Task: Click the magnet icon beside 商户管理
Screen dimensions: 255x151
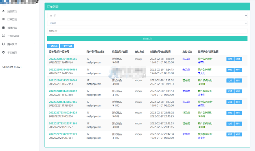Action: (x=3, y=44)
